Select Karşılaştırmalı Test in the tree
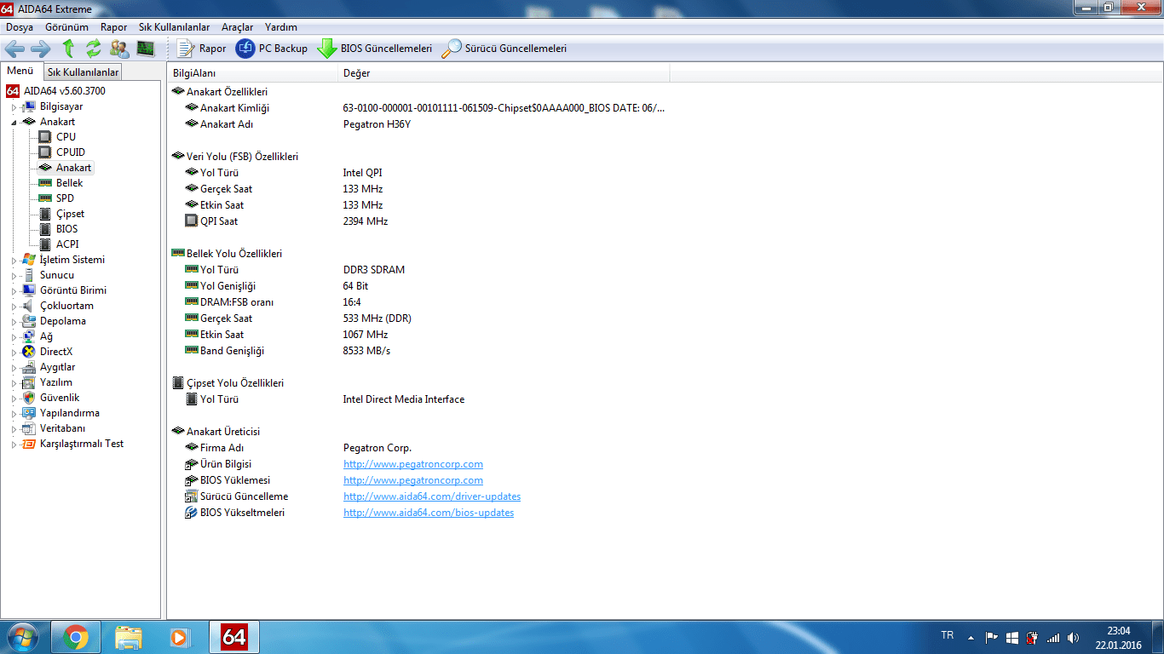The image size is (1164, 654). point(82,444)
